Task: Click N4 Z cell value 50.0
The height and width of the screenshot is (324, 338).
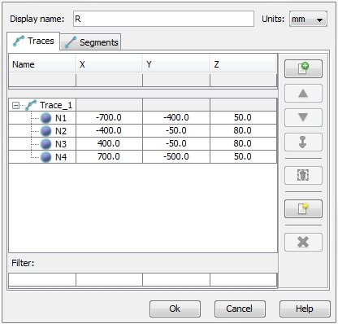Action: [243, 156]
